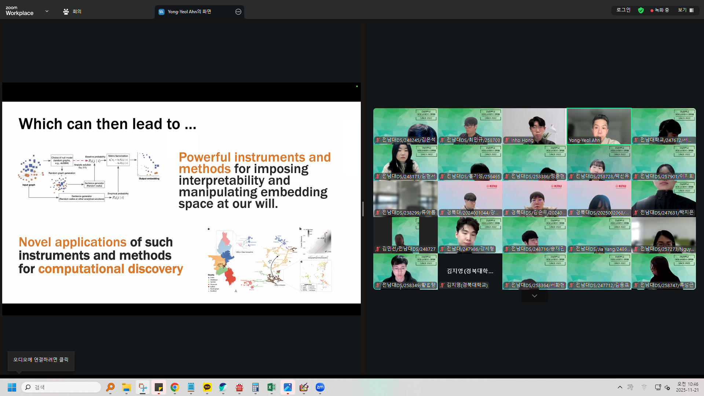Open the KakaoTalk taskbar icon
704x396 pixels.
[207, 387]
